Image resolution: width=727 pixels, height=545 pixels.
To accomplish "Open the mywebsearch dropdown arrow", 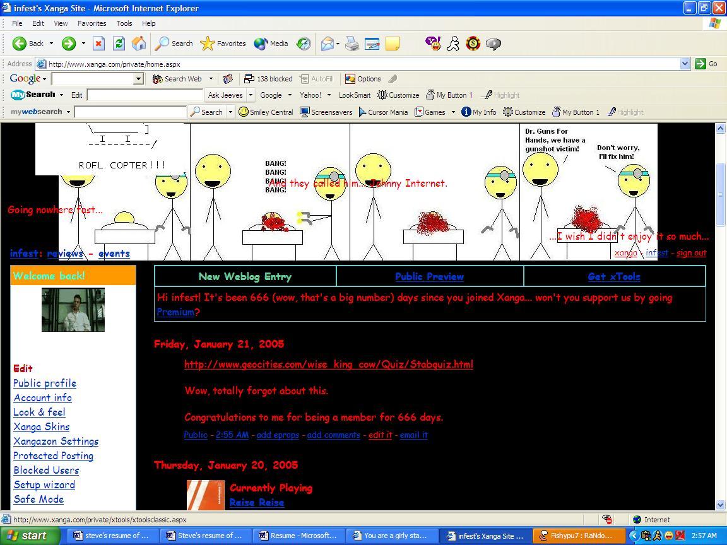I will coord(68,112).
